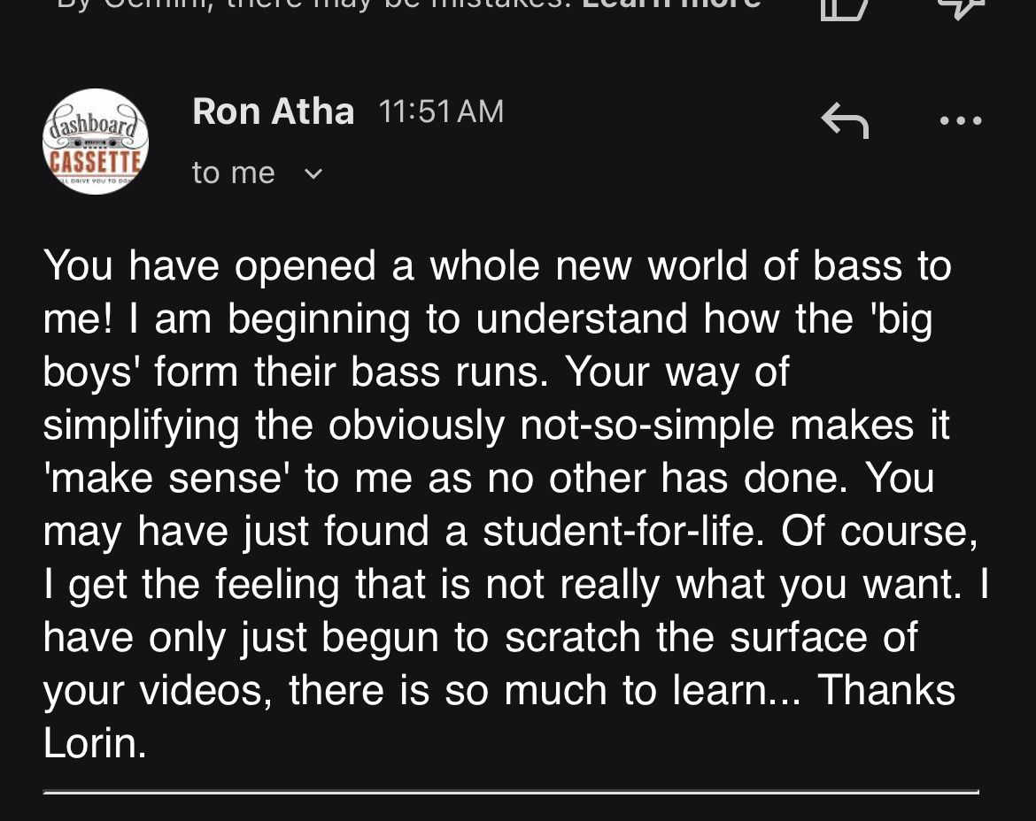
Task: Open the three-dot more options menu
Action: 961,121
